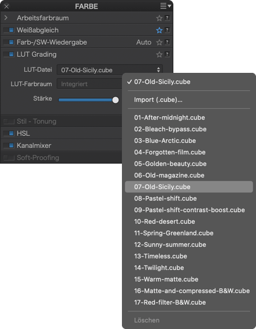Toggle the Weißabgleich switch off
Viewport: 256px width, 329px height.
click(x=9, y=30)
